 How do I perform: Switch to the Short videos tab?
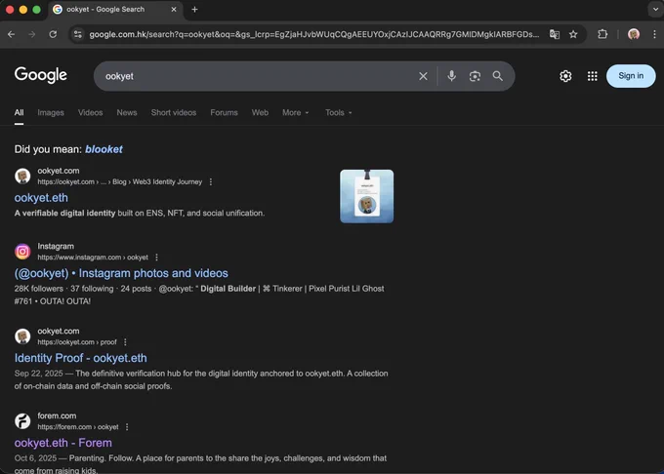(174, 113)
